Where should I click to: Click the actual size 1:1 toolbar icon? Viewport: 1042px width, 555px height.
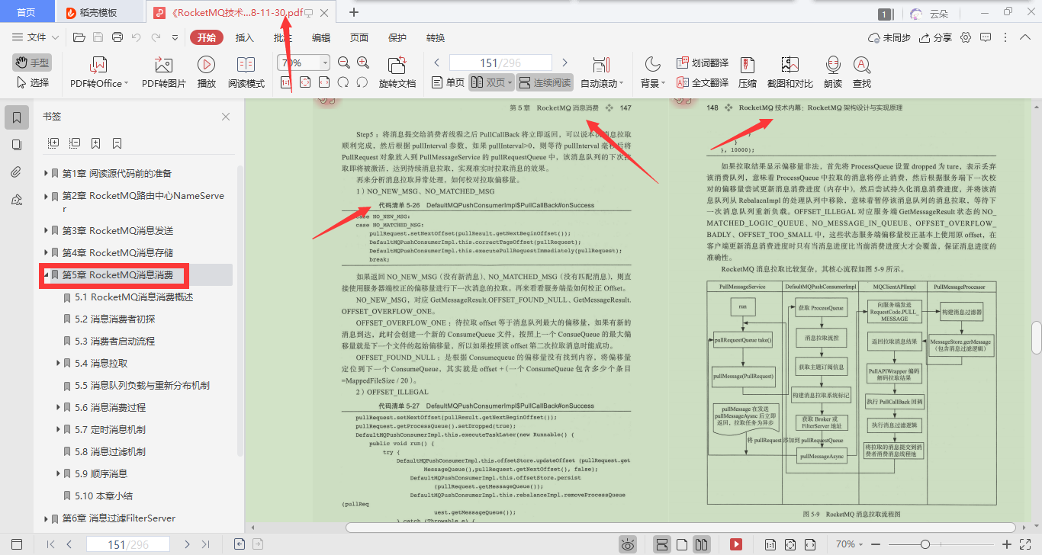pos(285,82)
